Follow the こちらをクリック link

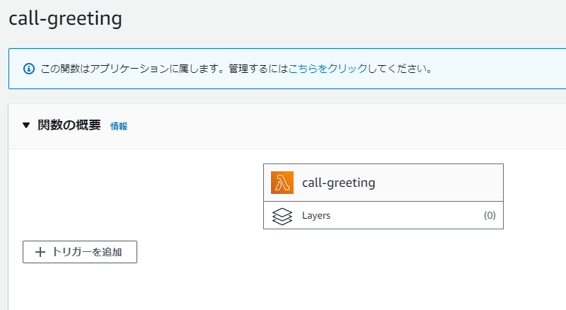pos(328,68)
